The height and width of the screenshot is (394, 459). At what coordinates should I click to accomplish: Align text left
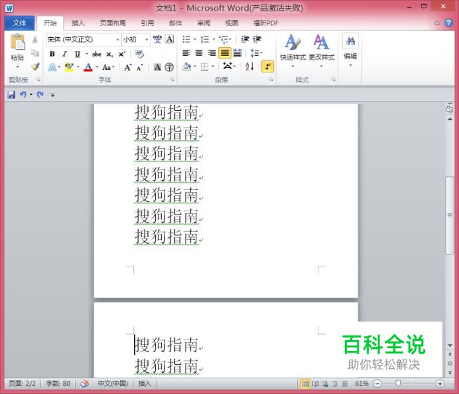pos(186,53)
